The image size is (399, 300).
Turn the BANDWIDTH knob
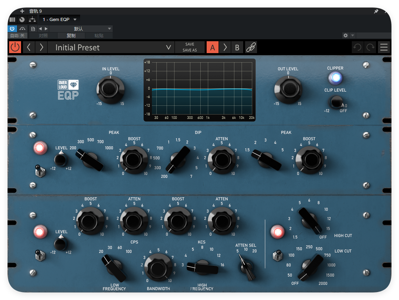point(158,268)
